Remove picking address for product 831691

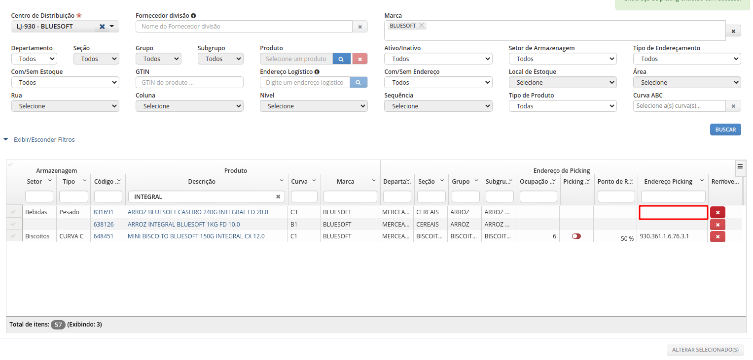[x=717, y=213]
